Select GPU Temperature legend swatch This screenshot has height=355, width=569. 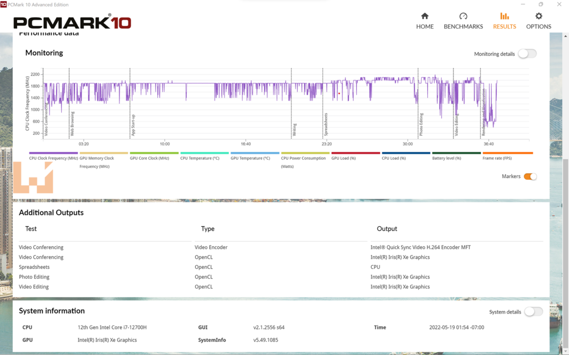[255, 153]
